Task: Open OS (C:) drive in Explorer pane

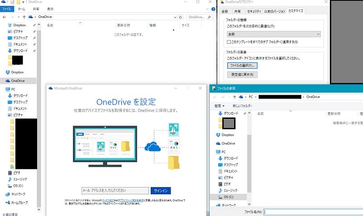Action: point(18,186)
